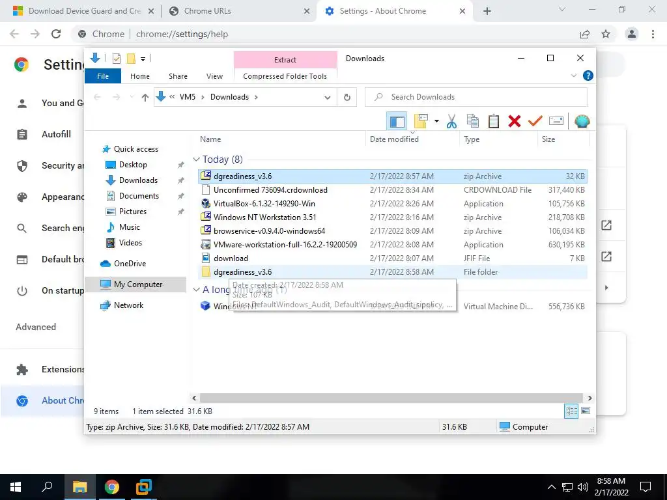Open Music in the navigation pane
Screen dimensions: 667x500
coord(129,227)
